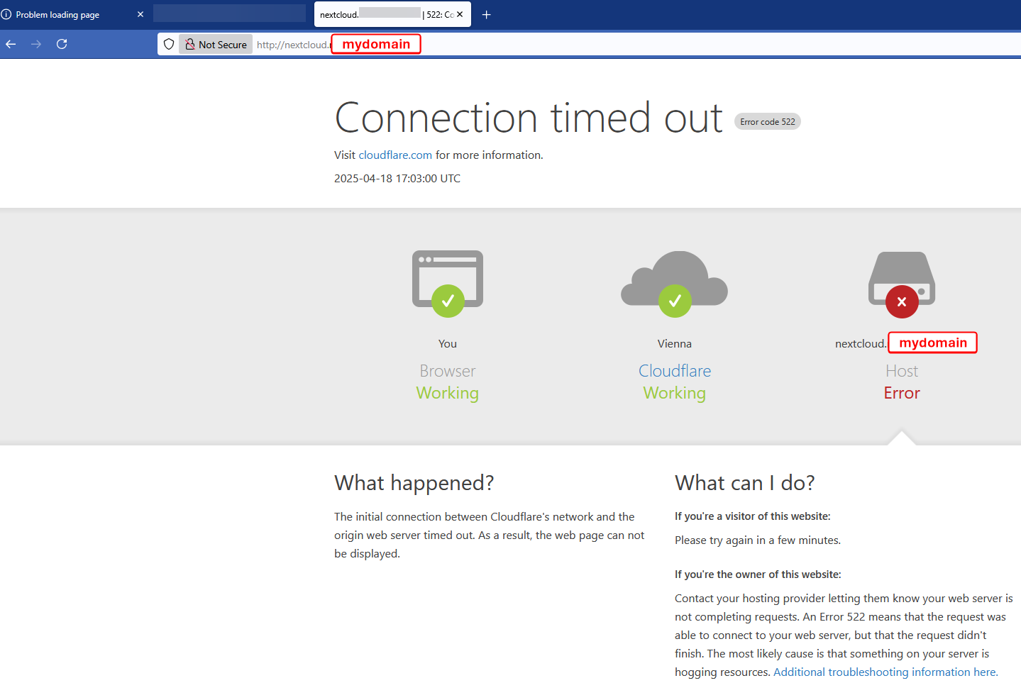
Task: Open Additional troubleshooting information here link
Action: tap(885, 672)
